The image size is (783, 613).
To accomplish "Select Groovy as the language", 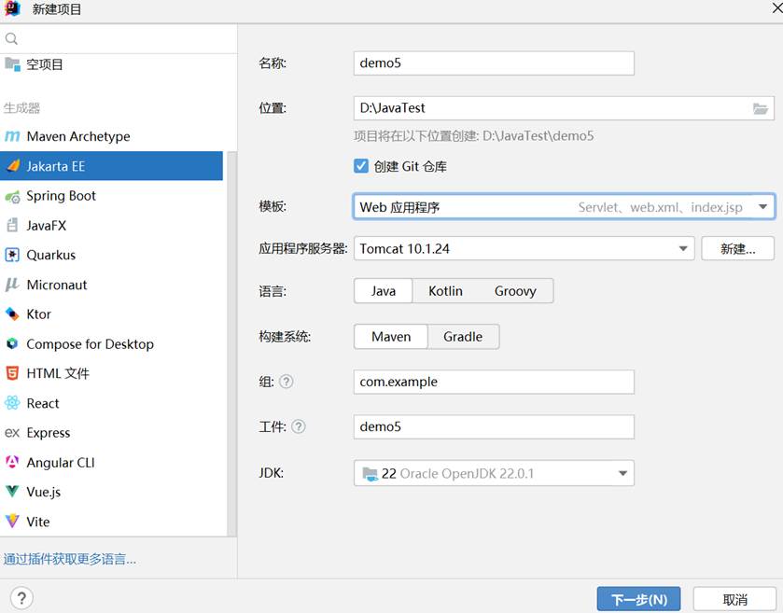I will [515, 291].
